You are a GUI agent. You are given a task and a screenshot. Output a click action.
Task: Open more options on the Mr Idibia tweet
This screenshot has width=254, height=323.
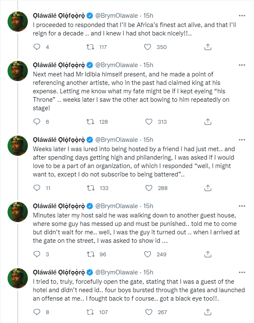(x=242, y=65)
